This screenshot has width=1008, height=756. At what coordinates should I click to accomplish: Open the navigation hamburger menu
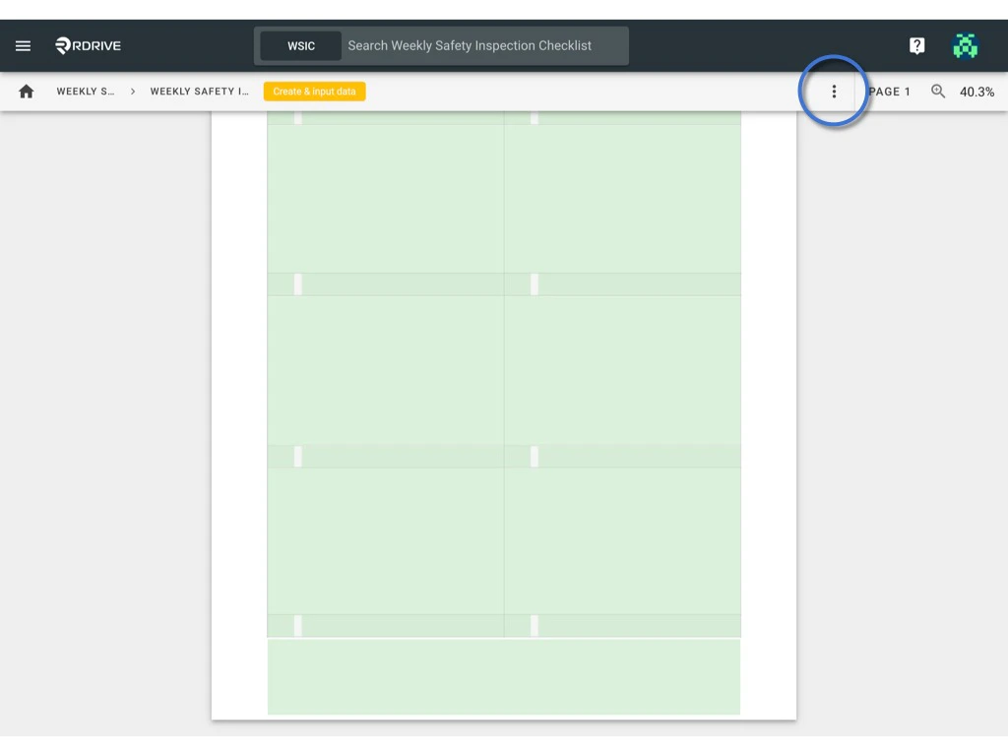23,45
